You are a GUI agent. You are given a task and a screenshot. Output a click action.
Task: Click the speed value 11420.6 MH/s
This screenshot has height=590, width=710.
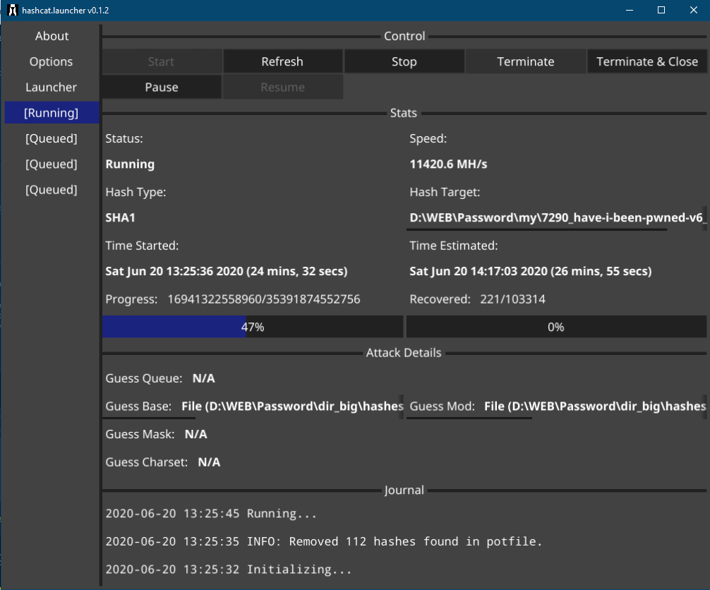448,164
